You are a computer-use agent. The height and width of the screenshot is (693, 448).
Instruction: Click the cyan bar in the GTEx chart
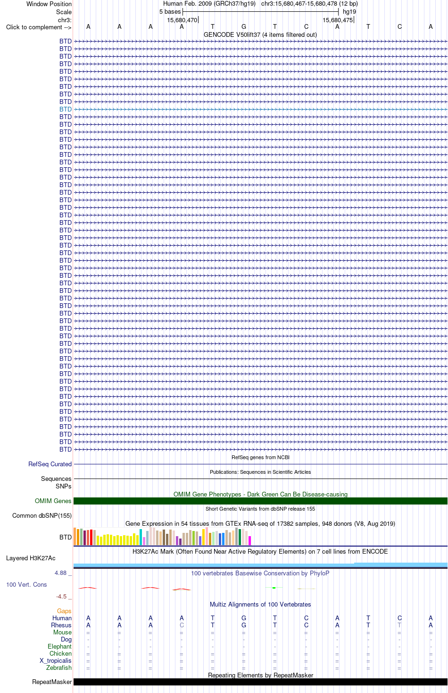coord(141,538)
